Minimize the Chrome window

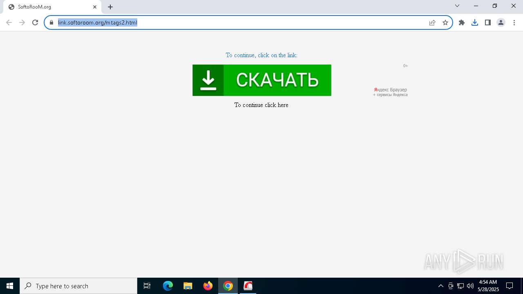pyautogui.click(x=476, y=6)
